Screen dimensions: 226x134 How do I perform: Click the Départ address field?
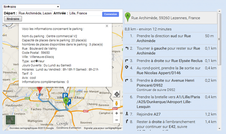coord(35,13)
